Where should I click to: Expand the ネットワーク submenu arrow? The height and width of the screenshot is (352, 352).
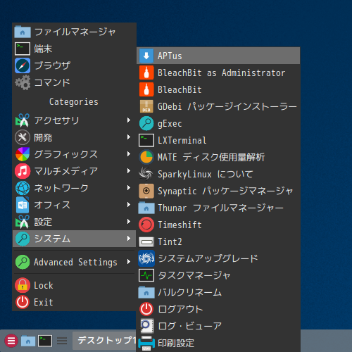pyautogui.click(x=129, y=188)
